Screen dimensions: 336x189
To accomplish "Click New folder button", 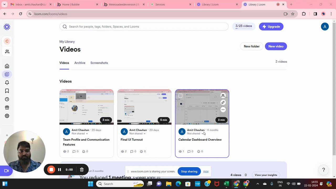I will pos(251,46).
